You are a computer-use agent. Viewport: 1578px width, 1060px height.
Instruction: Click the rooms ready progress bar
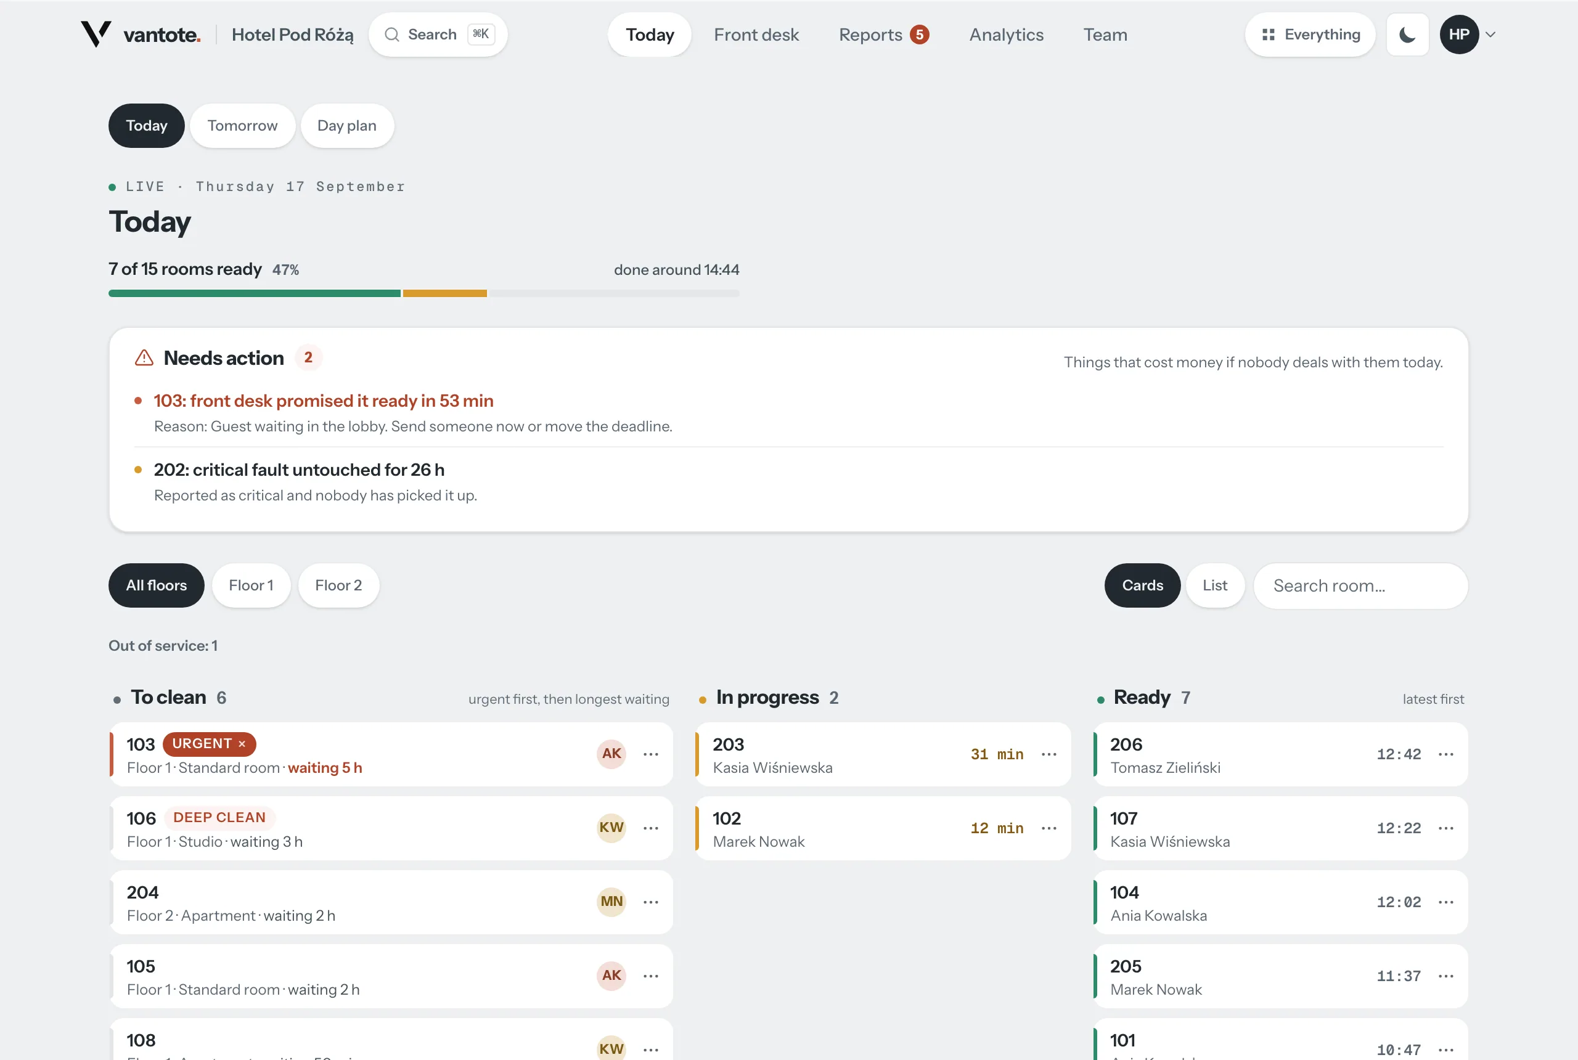tap(424, 293)
